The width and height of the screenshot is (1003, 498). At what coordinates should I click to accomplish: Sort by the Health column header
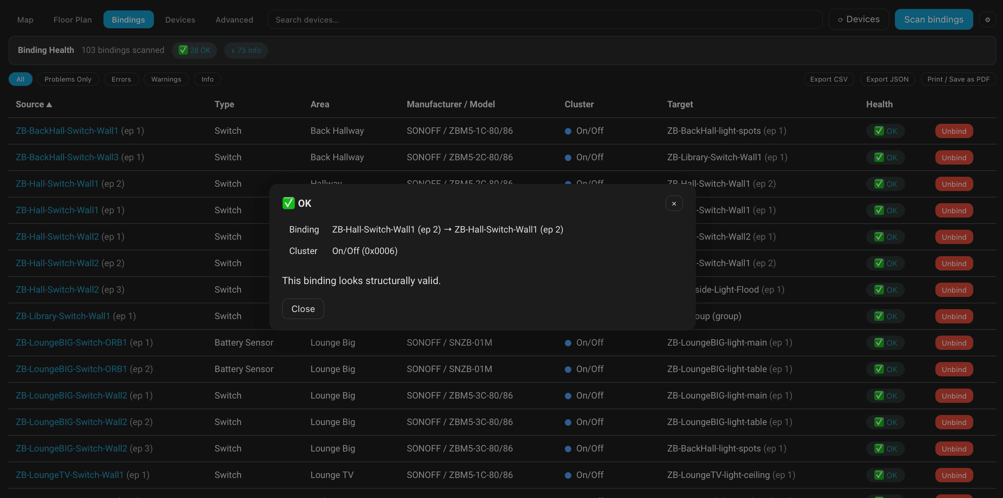(x=879, y=104)
